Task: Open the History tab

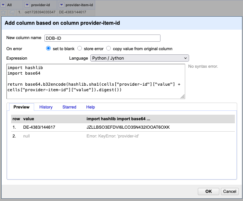Action: [x=46, y=107]
